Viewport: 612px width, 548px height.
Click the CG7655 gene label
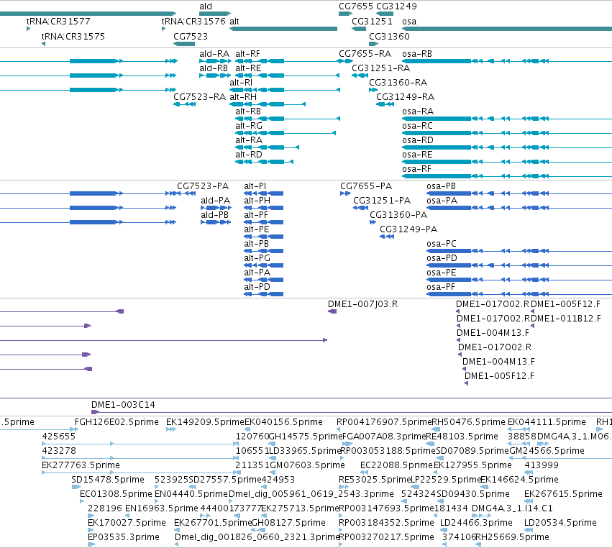356,6
